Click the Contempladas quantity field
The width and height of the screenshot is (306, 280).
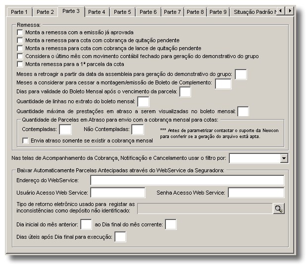pyautogui.click(x=65, y=130)
